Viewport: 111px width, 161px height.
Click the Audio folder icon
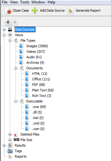pyautogui.click(x=21, y=57)
